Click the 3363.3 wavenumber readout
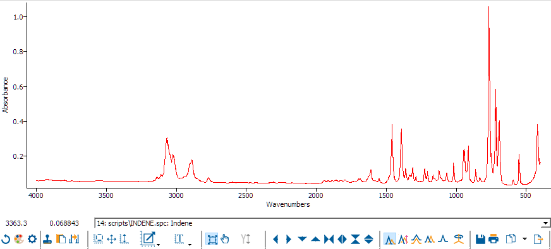551x249 pixels. click(x=16, y=223)
